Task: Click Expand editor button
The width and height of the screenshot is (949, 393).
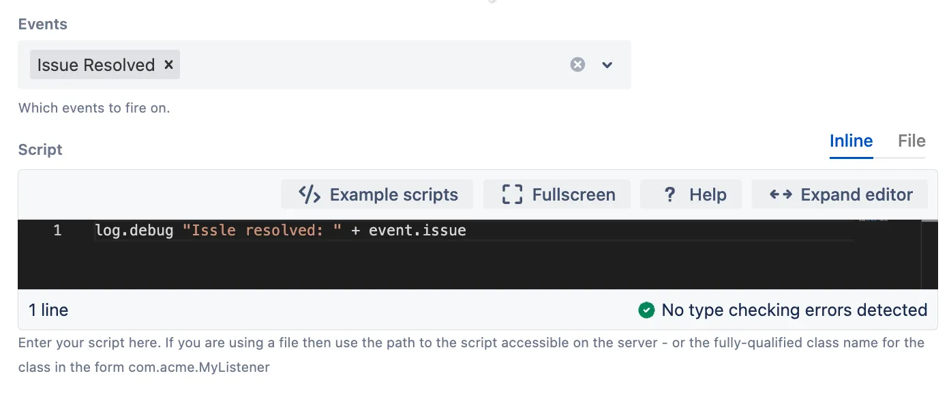Action: [x=840, y=194]
